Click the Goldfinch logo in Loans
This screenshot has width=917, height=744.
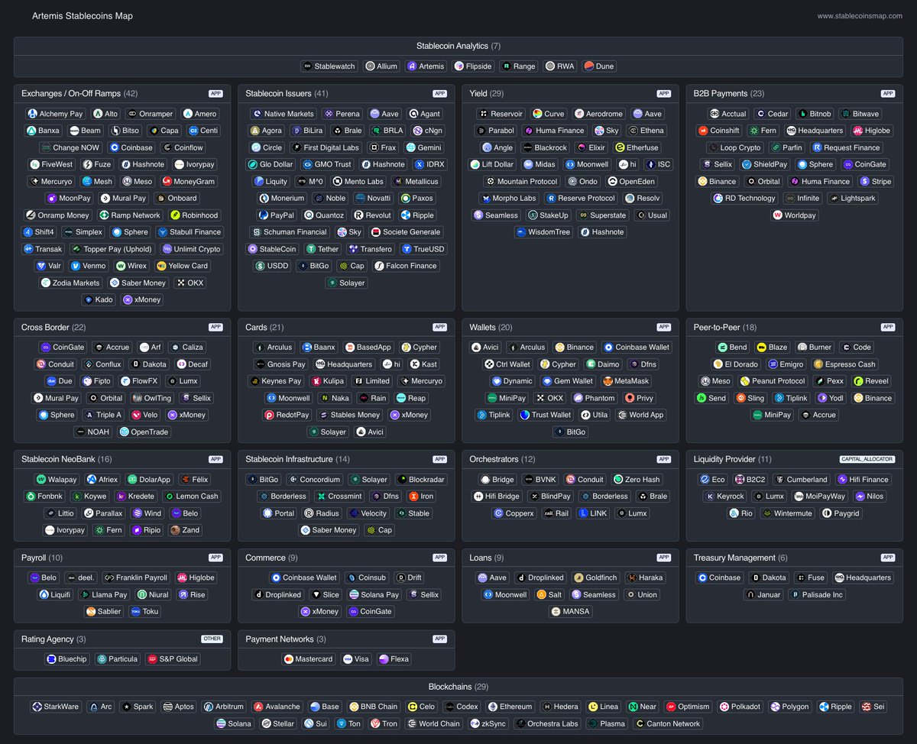578,578
